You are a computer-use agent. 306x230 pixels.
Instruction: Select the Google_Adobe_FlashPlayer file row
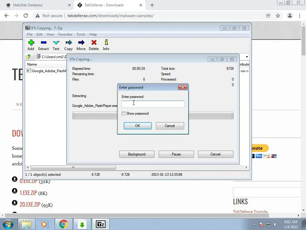(x=46, y=71)
